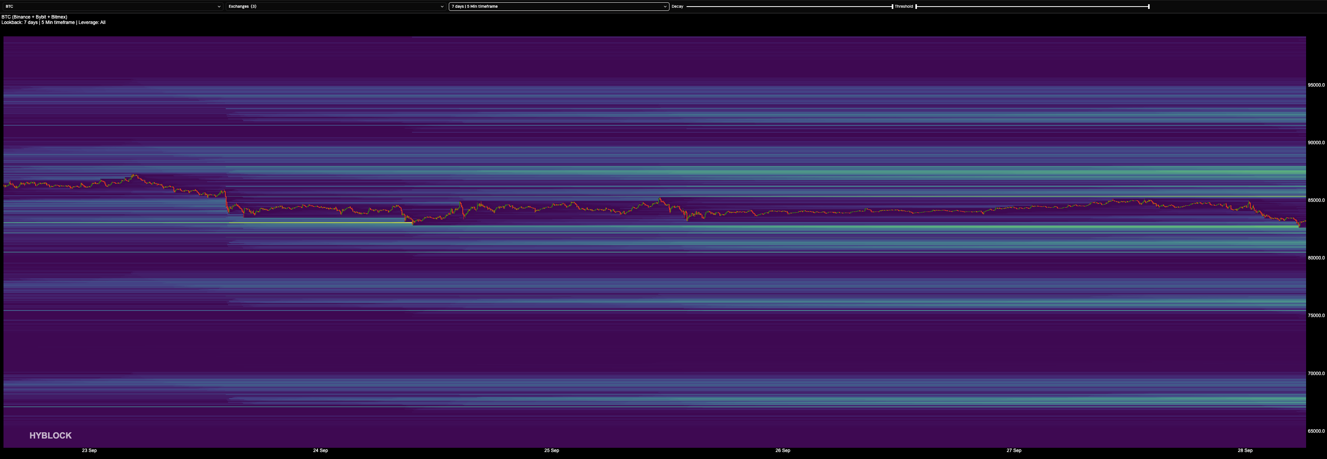Image resolution: width=1327 pixels, height=459 pixels.
Task: Click the 85000.0 price axis label
Action: tap(1316, 200)
